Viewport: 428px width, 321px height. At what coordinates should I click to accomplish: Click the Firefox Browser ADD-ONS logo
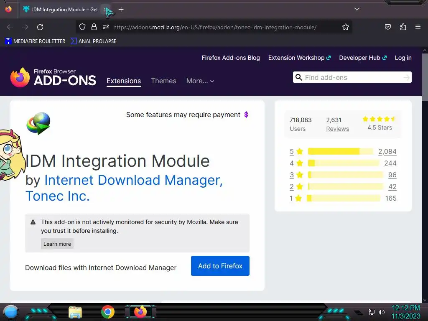tap(53, 77)
